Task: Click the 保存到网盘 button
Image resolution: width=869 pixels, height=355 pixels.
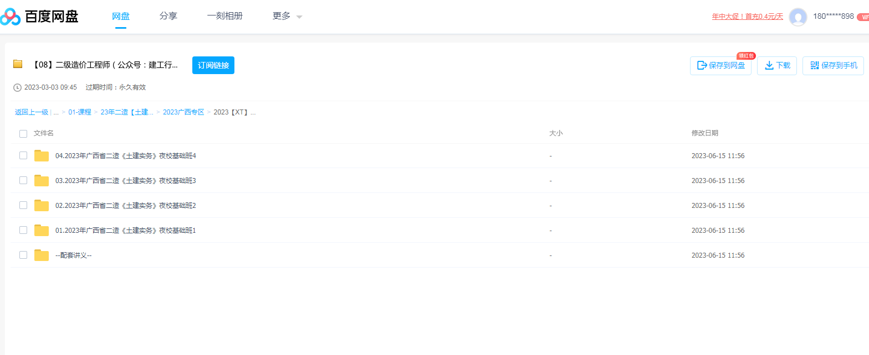Action: (x=720, y=65)
